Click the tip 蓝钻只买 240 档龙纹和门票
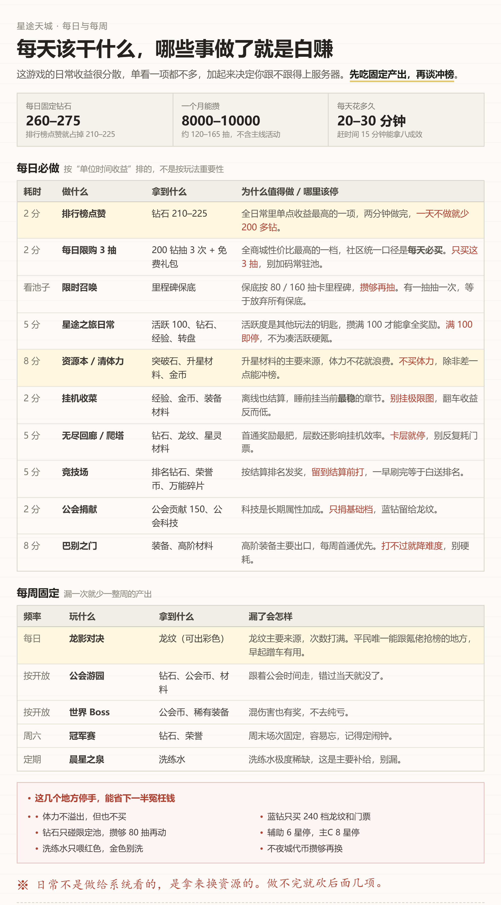 tap(319, 817)
